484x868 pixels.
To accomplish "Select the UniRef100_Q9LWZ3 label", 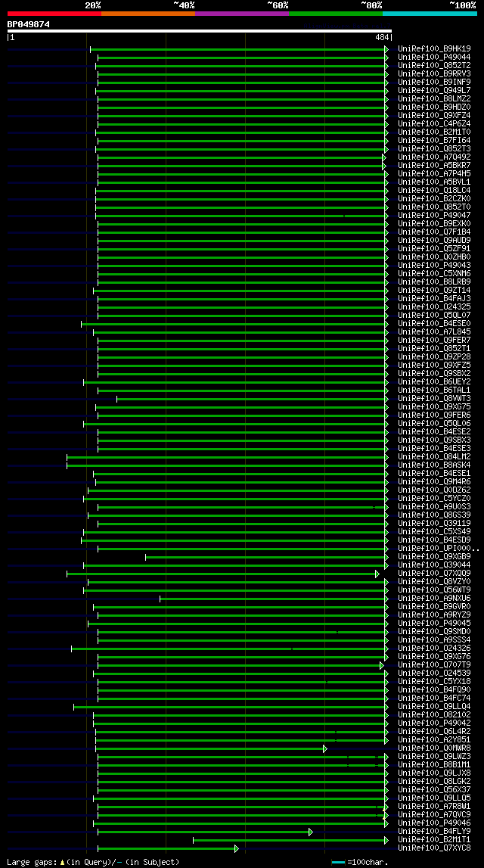I will click(434, 757).
